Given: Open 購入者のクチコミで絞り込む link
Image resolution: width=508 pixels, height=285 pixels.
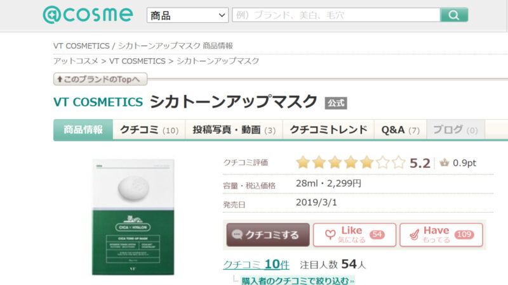Looking at the screenshot, I should (297, 281).
